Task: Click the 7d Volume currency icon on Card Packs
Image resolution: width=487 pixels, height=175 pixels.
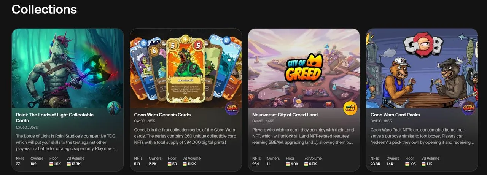Action: pyautogui.click(x=423, y=164)
